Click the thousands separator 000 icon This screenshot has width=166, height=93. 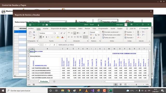pyautogui.click(x=99, y=35)
